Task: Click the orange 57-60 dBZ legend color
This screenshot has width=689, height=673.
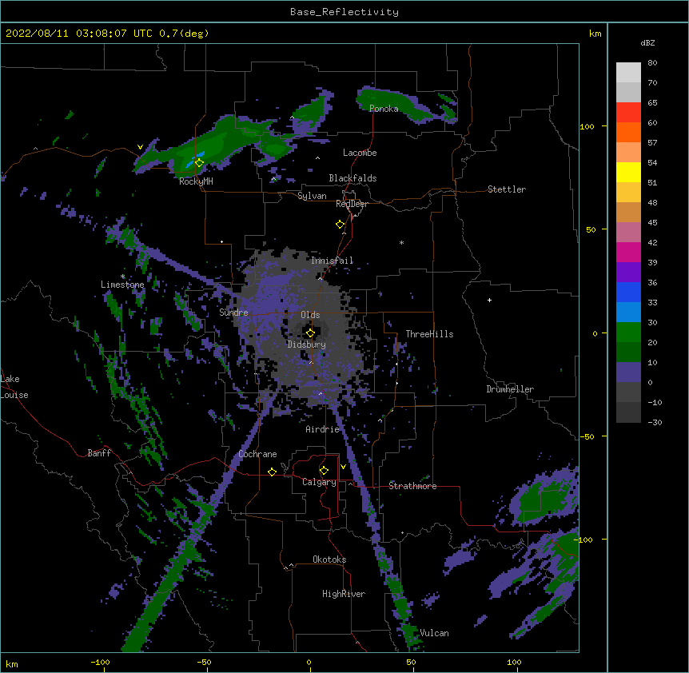Action: coord(628,132)
